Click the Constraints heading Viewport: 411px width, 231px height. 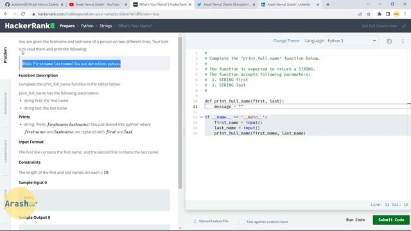30,162
